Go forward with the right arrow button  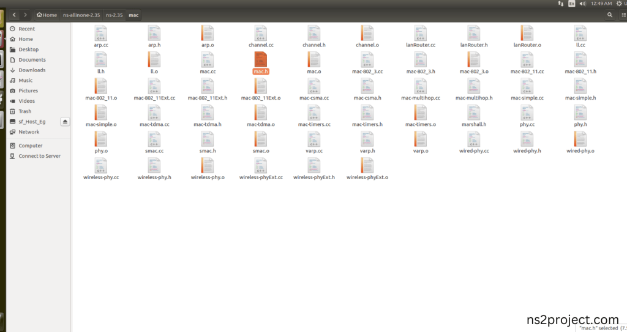[25, 15]
